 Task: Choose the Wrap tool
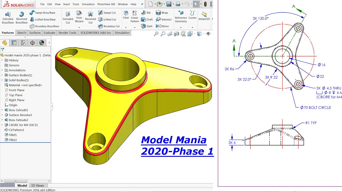pos(162,13)
